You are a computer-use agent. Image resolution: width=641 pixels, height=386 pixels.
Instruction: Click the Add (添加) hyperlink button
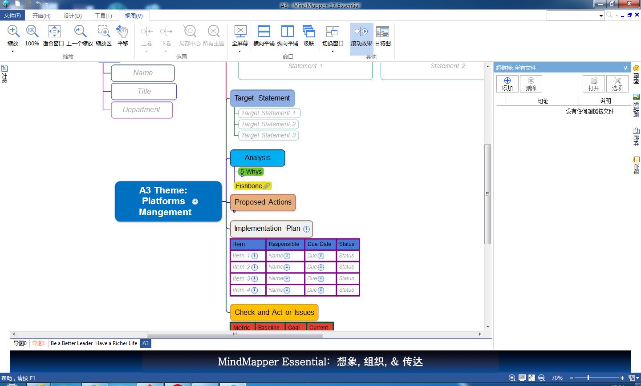coord(507,84)
